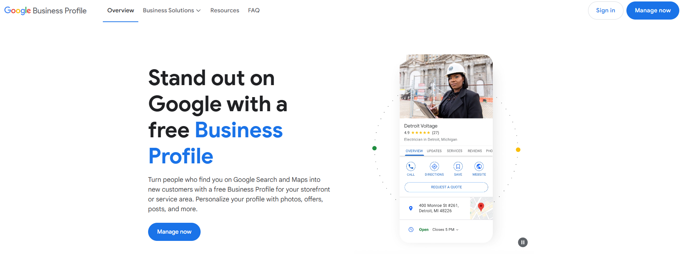Open the Overview tab in the top navigation

pos(121,11)
